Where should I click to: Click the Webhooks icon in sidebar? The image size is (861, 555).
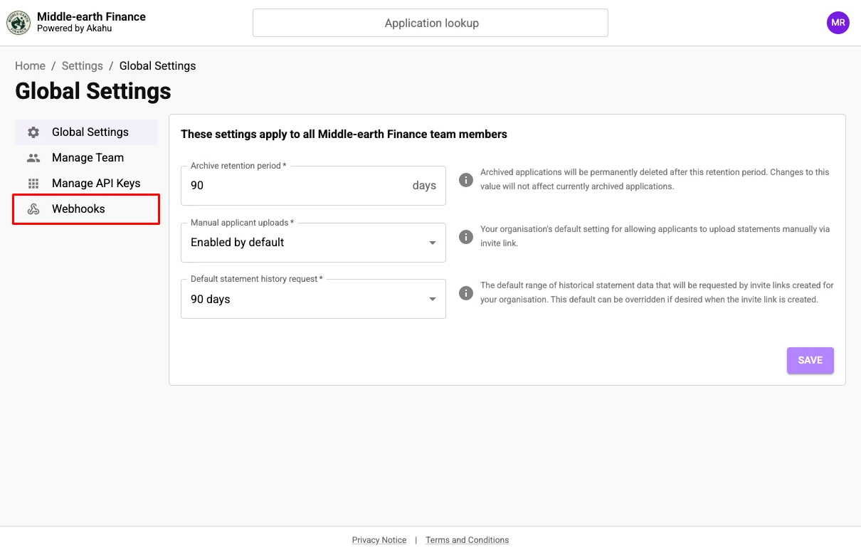click(x=33, y=209)
